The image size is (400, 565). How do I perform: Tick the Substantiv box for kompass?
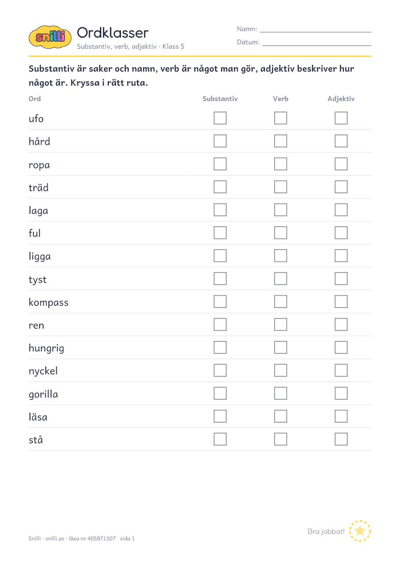pos(220,301)
